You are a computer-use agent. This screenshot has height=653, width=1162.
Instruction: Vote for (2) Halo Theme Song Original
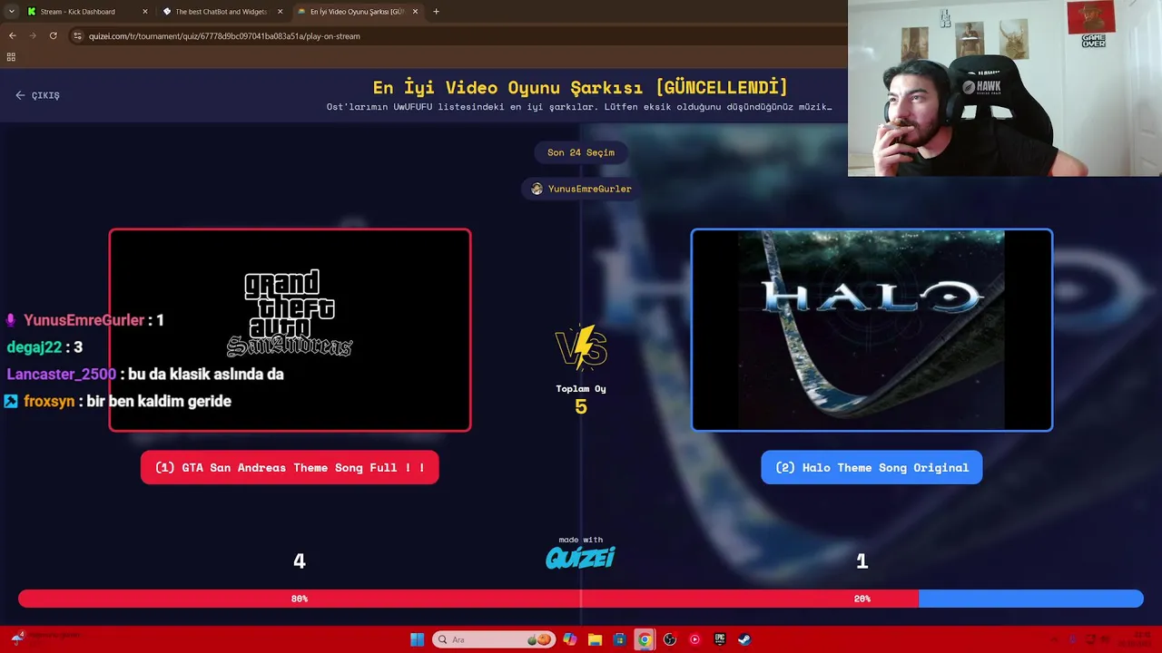click(x=871, y=468)
